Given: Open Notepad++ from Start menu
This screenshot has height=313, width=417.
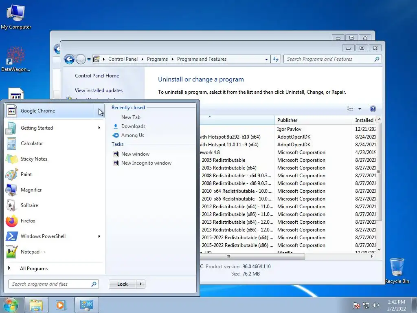Looking at the screenshot, I should 54,251.
